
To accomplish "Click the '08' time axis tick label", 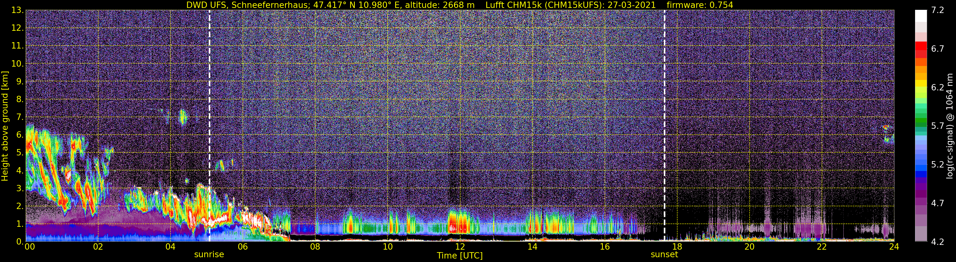I will [315, 247].
